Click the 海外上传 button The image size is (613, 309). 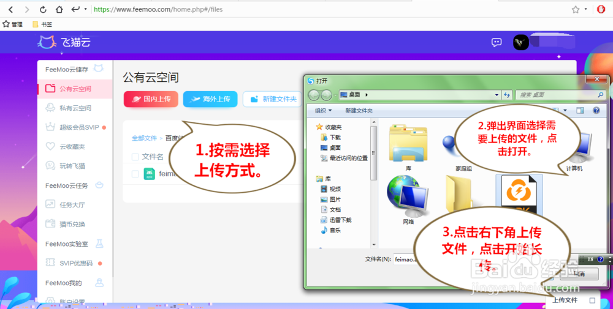[x=210, y=99]
